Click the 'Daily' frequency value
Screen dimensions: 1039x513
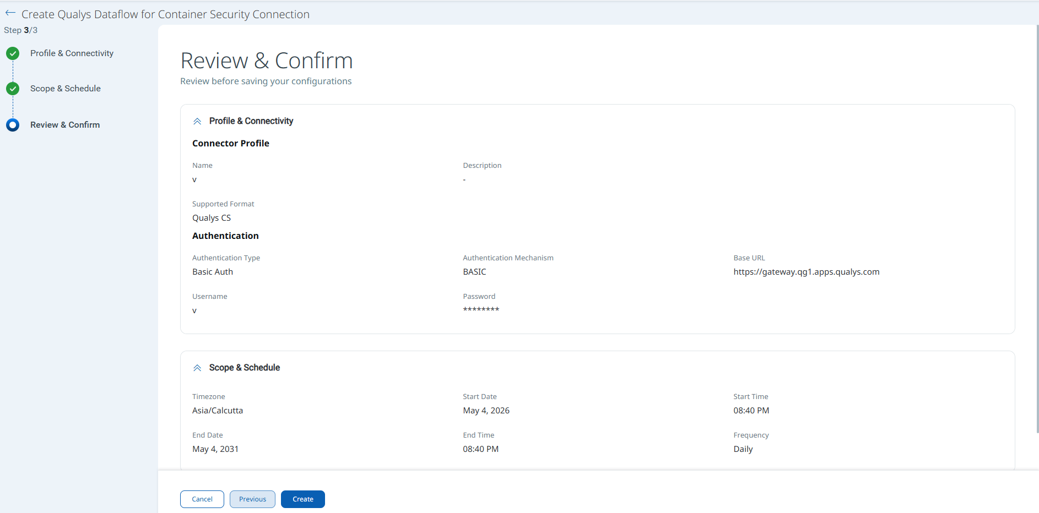(743, 449)
